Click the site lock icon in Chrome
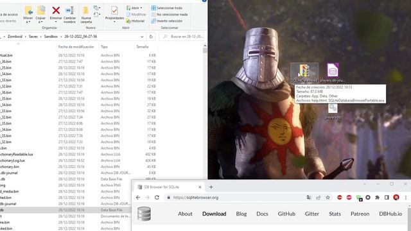 [168, 198]
